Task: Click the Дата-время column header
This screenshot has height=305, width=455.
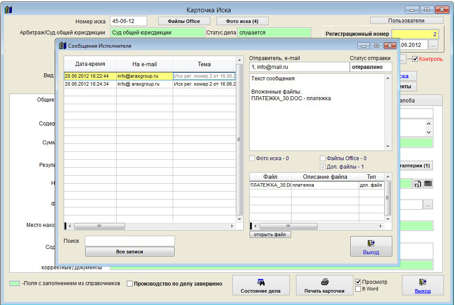Action: [x=90, y=64]
